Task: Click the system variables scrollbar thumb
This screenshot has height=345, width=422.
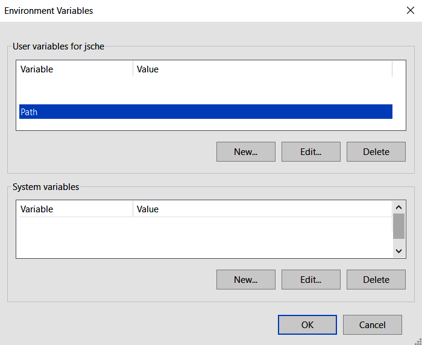Action: [x=398, y=226]
